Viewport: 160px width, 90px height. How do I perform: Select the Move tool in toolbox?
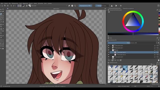[3, 24]
